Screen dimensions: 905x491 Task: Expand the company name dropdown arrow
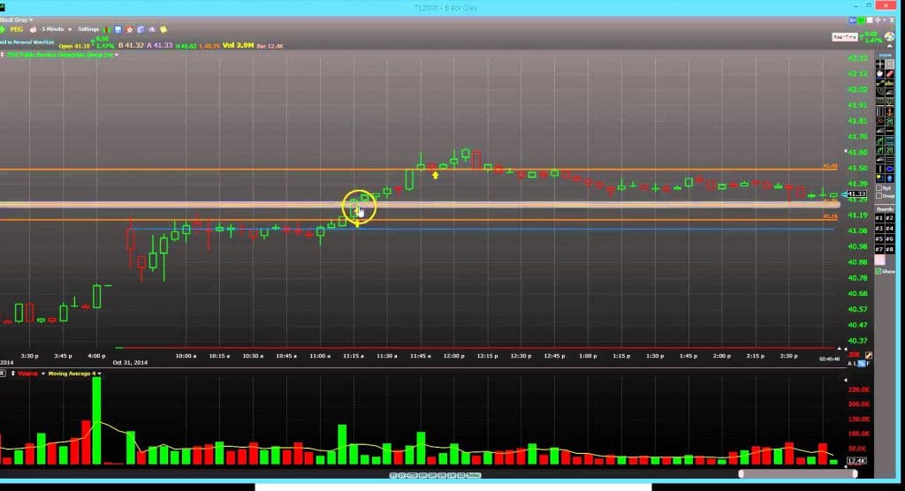point(117,54)
